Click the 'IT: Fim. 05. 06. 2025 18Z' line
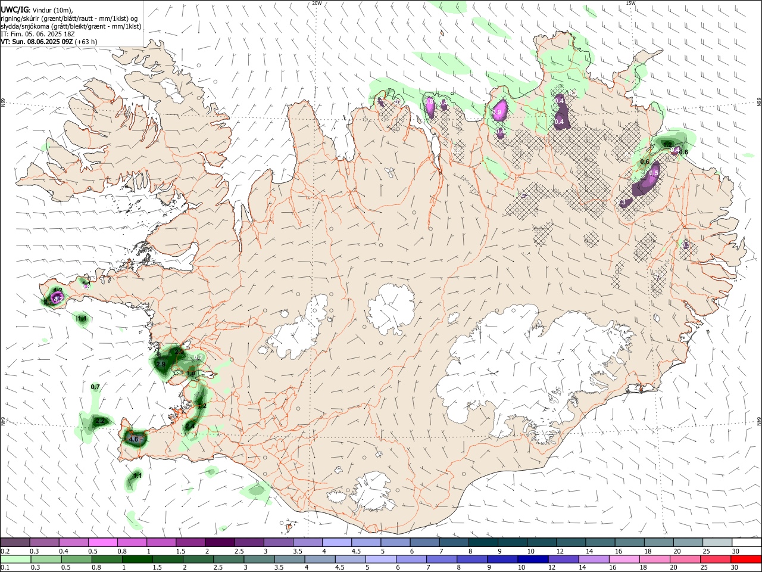The width and height of the screenshot is (762, 572). 38,34
